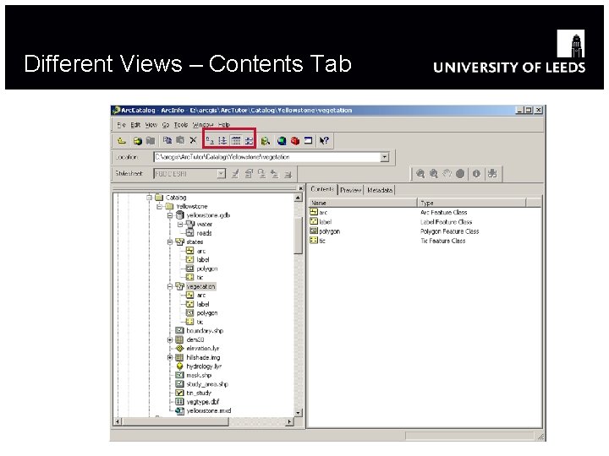Viewport: 609px width, 456px height.
Task: Sort by the Type column header
Action: coord(472,203)
